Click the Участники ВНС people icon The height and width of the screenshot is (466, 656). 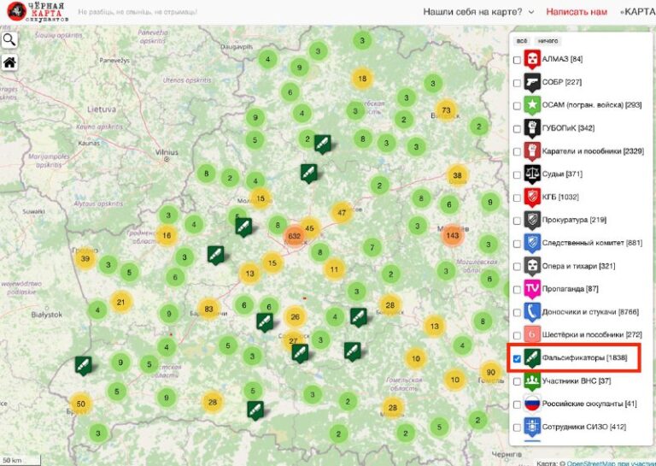click(x=532, y=381)
